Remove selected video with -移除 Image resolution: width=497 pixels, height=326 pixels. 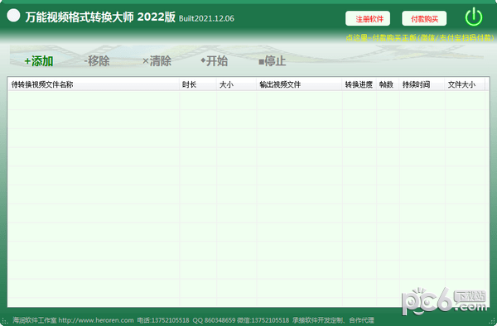[x=97, y=60]
